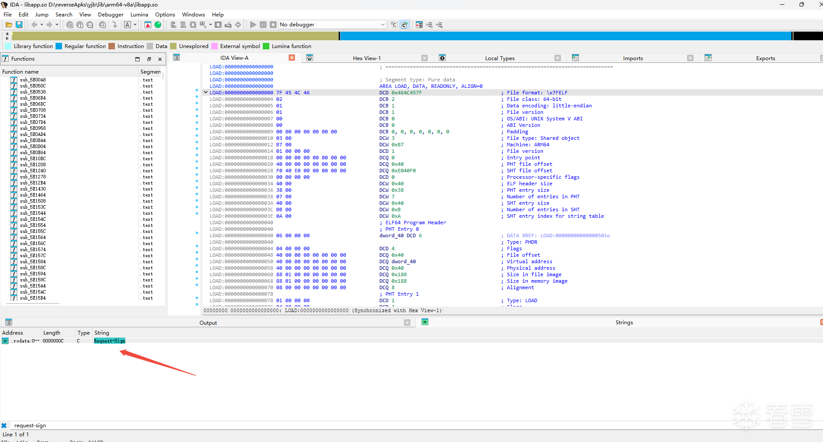Open the No debugger dropdown
The height and width of the screenshot is (442, 823).
coord(333,25)
